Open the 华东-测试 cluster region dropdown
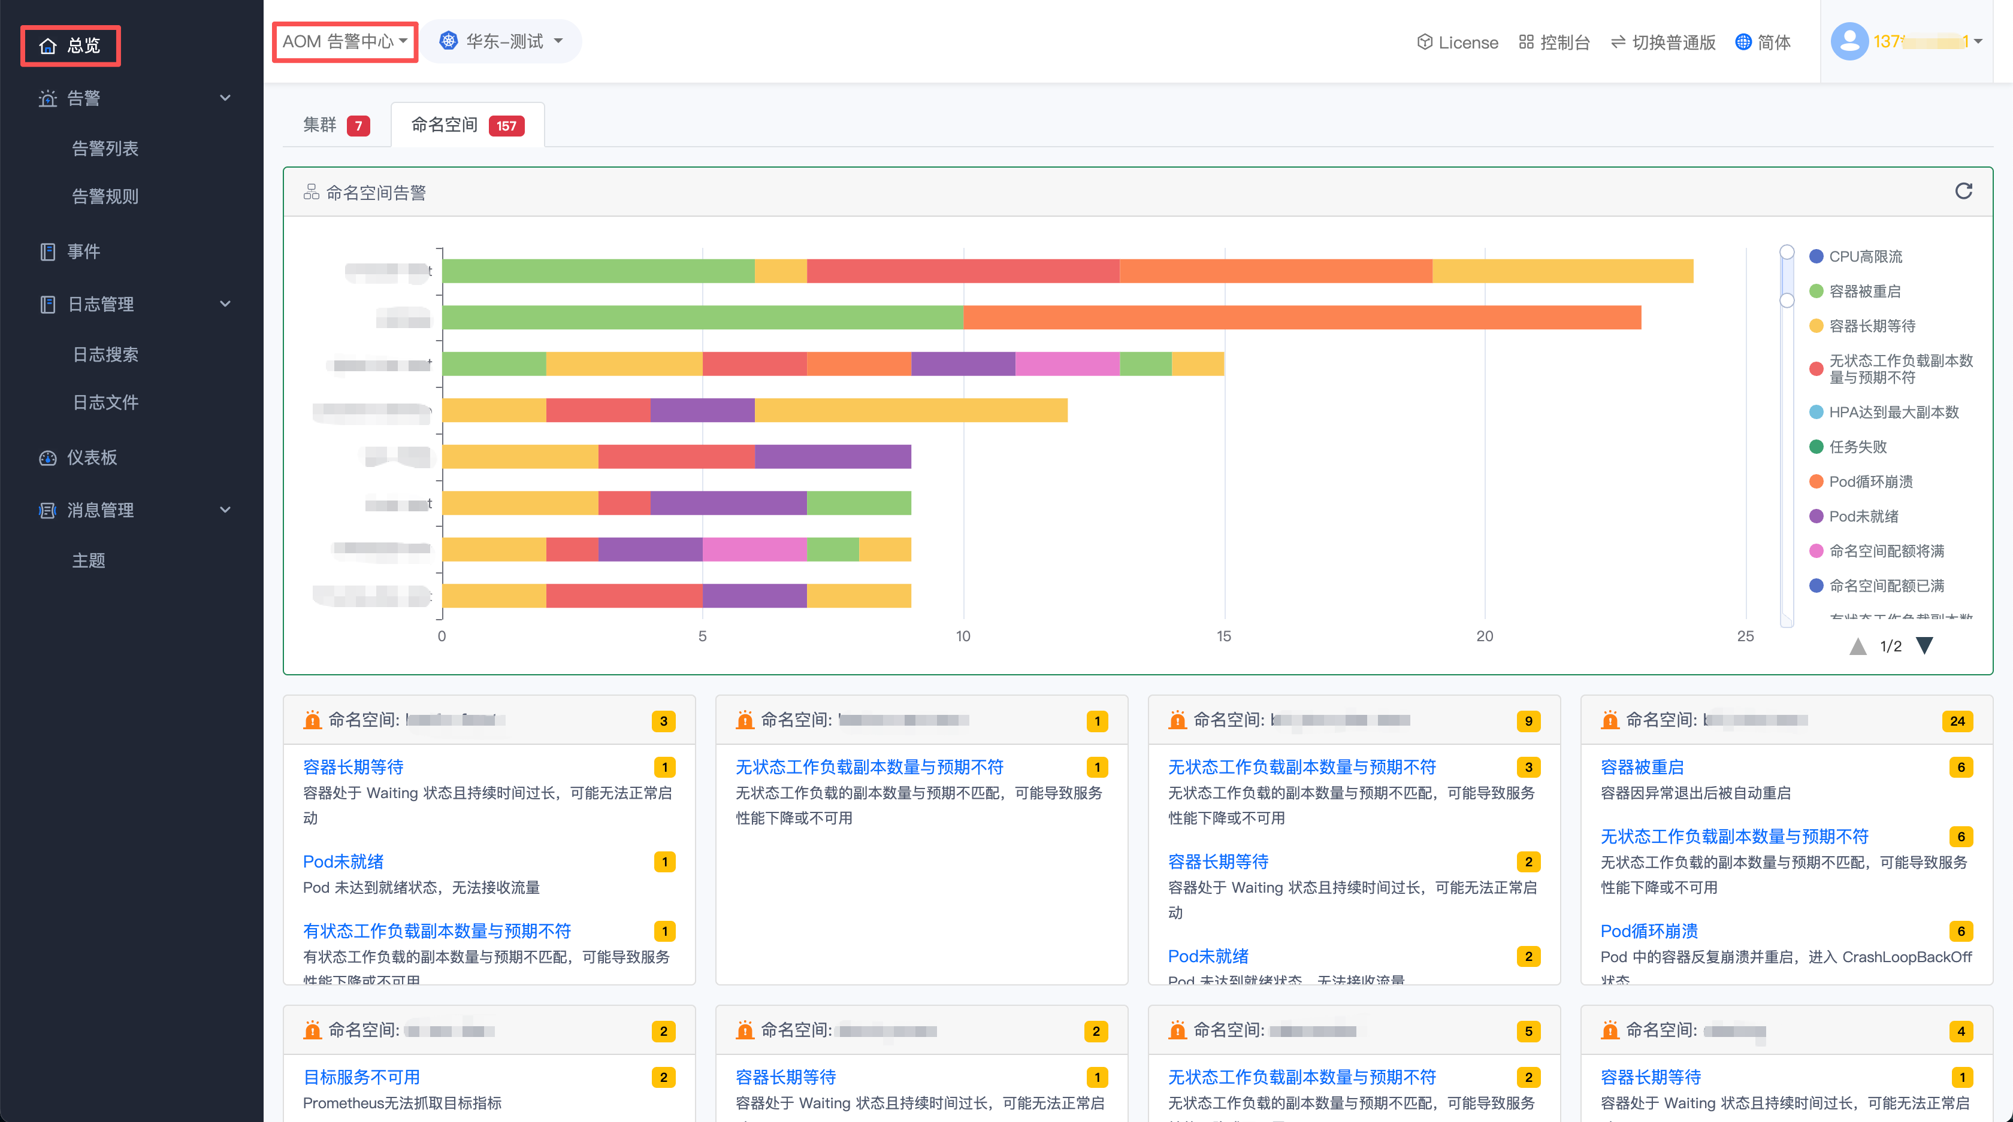This screenshot has height=1122, width=2013. click(501, 41)
